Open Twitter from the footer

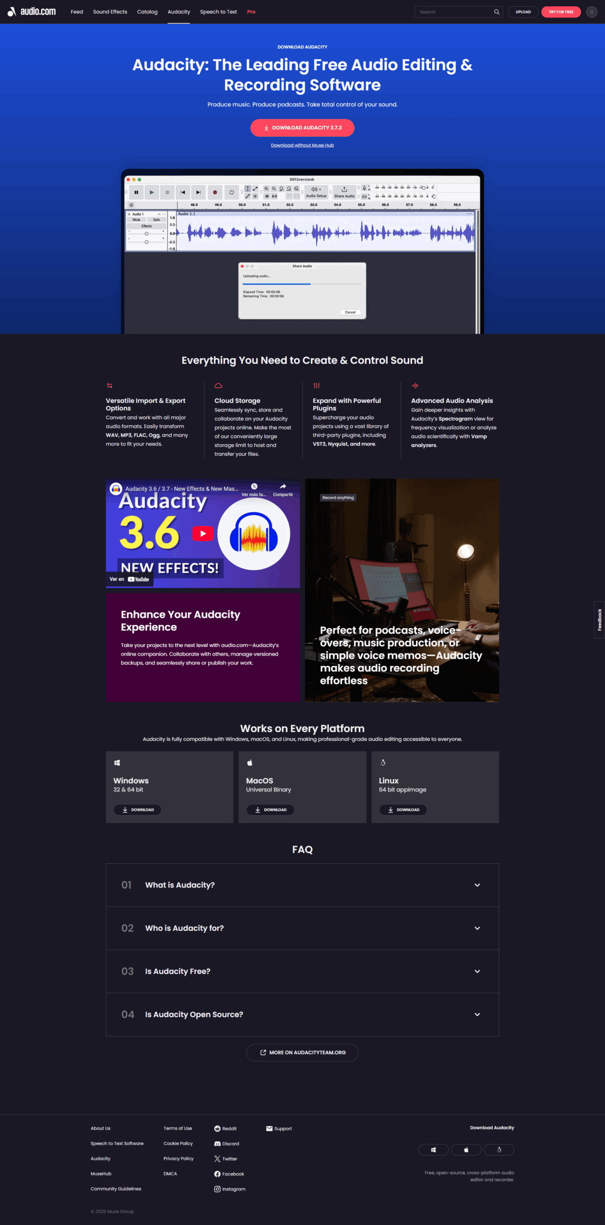226,1158
